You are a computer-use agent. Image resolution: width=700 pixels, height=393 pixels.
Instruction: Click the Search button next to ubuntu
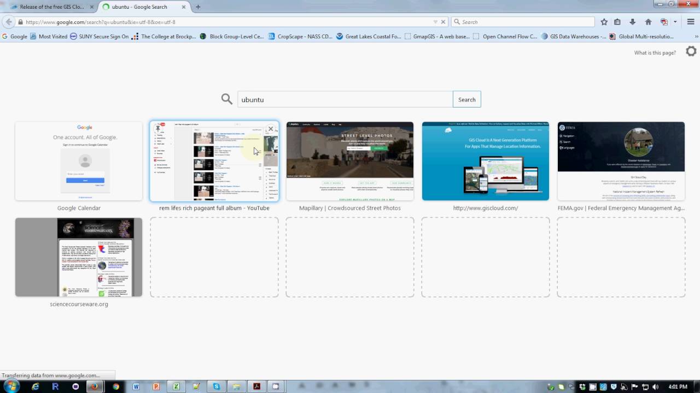[467, 99]
